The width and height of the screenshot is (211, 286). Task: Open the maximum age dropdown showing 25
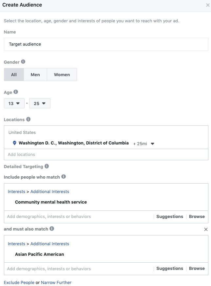40,103
